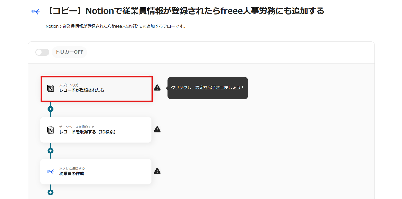The width and height of the screenshot is (402, 199).
Task: Open the レコードを取得する (ID検索) step
Action: tap(96, 130)
